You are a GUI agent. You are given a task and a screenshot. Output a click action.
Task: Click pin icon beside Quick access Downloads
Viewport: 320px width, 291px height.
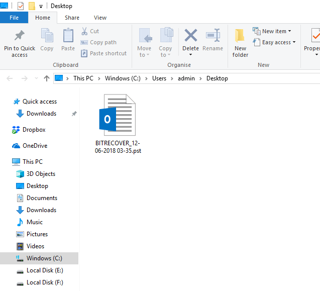coord(74,114)
